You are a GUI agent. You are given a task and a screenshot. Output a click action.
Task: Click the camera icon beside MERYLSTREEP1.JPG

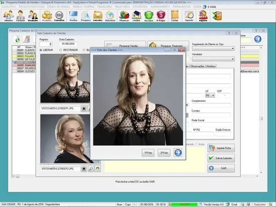coord(84,108)
